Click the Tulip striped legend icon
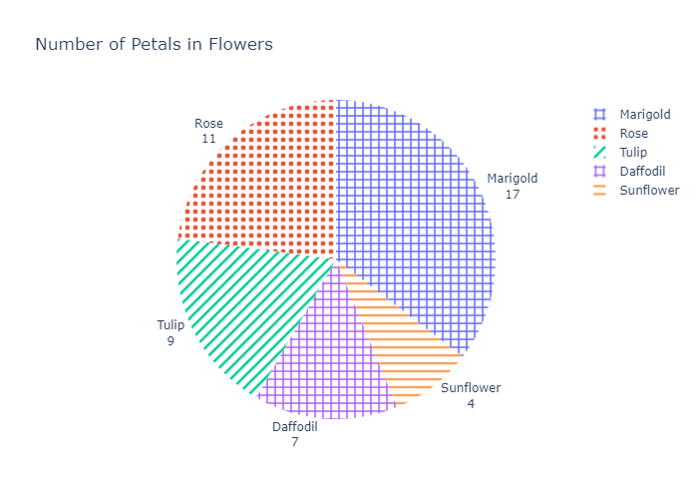 (599, 153)
